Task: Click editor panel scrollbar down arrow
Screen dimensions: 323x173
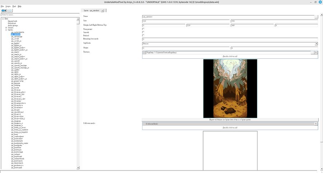Action: tap(322, 169)
